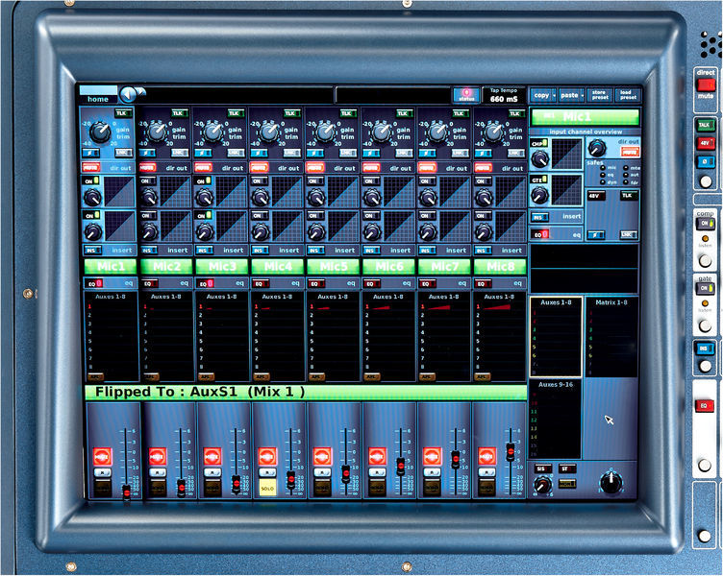Viewport: 723px width, 576px height.
Task: Expand the Mic5 Auxes 1-8 panel
Action: pos(334,338)
